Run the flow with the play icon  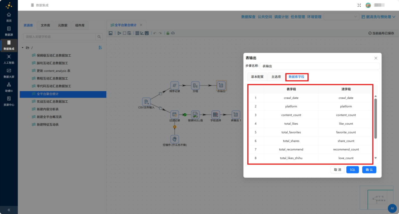[119, 33]
